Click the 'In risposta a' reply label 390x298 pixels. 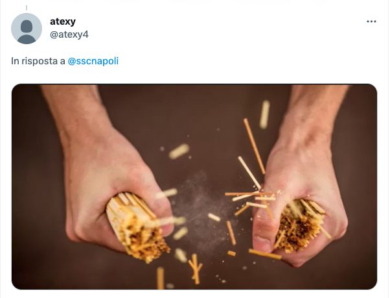tap(38, 61)
